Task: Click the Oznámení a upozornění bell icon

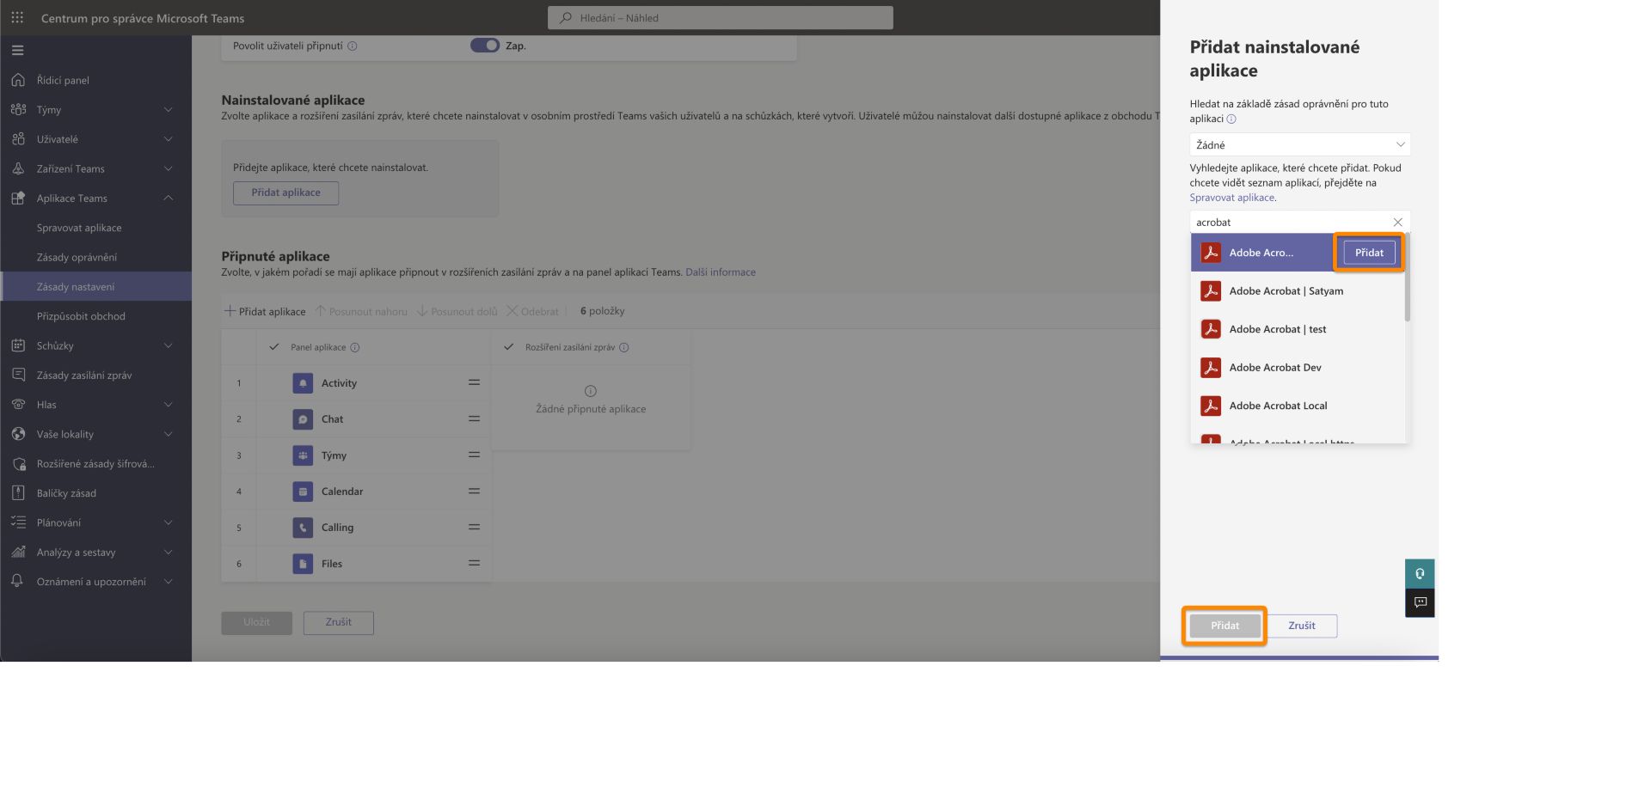Action: 18,581
